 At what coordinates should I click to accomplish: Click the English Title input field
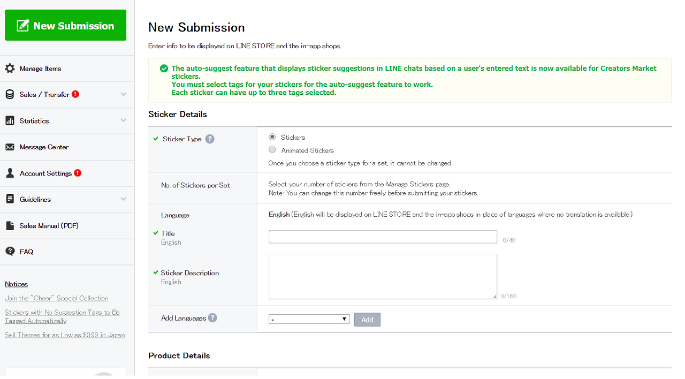[x=383, y=237]
